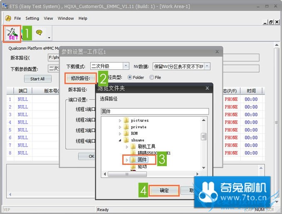Close the inner Work Area window
The image size is (282, 214).
coord(277,22)
